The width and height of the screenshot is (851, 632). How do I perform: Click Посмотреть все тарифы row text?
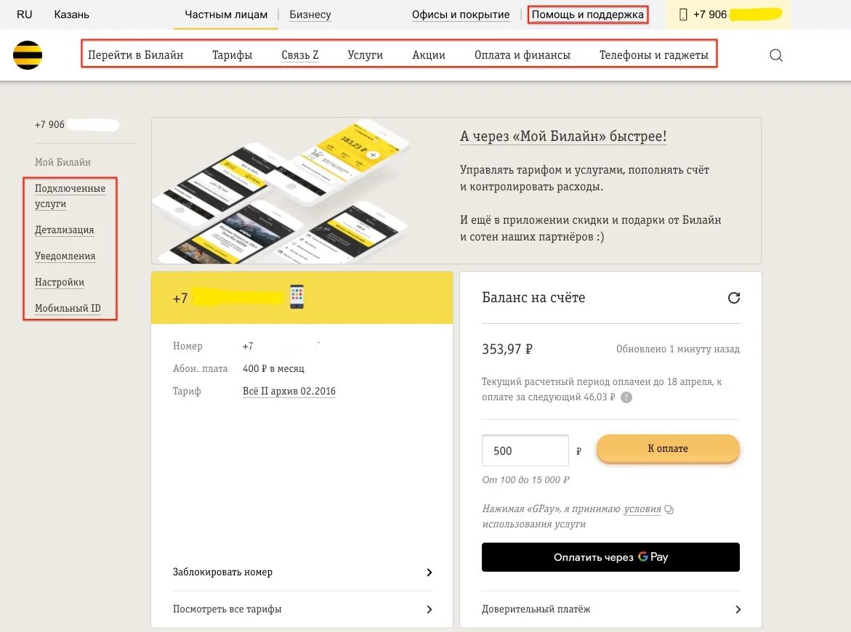(x=227, y=609)
